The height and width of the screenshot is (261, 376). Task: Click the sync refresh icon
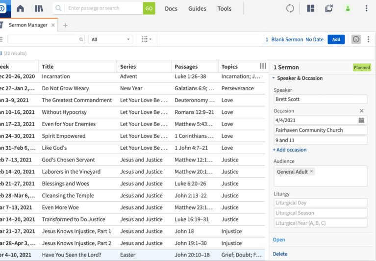[290, 8]
